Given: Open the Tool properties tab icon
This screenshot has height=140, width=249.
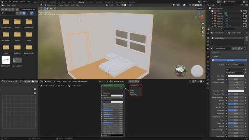Looking at the screenshot, I should point(208,33).
